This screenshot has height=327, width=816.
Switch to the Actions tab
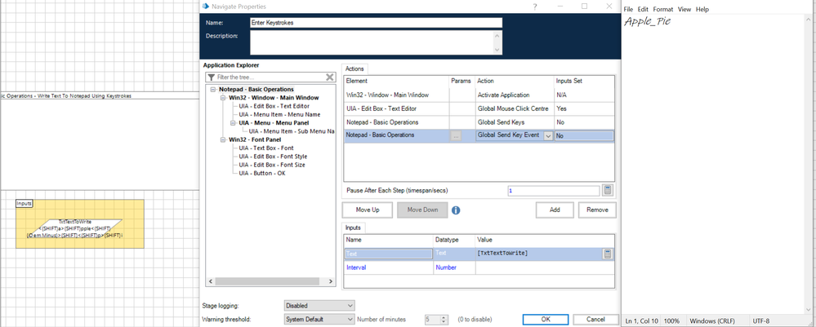point(354,68)
